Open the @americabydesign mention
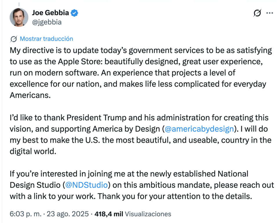This screenshot has height=223, width=277. [x=199, y=129]
